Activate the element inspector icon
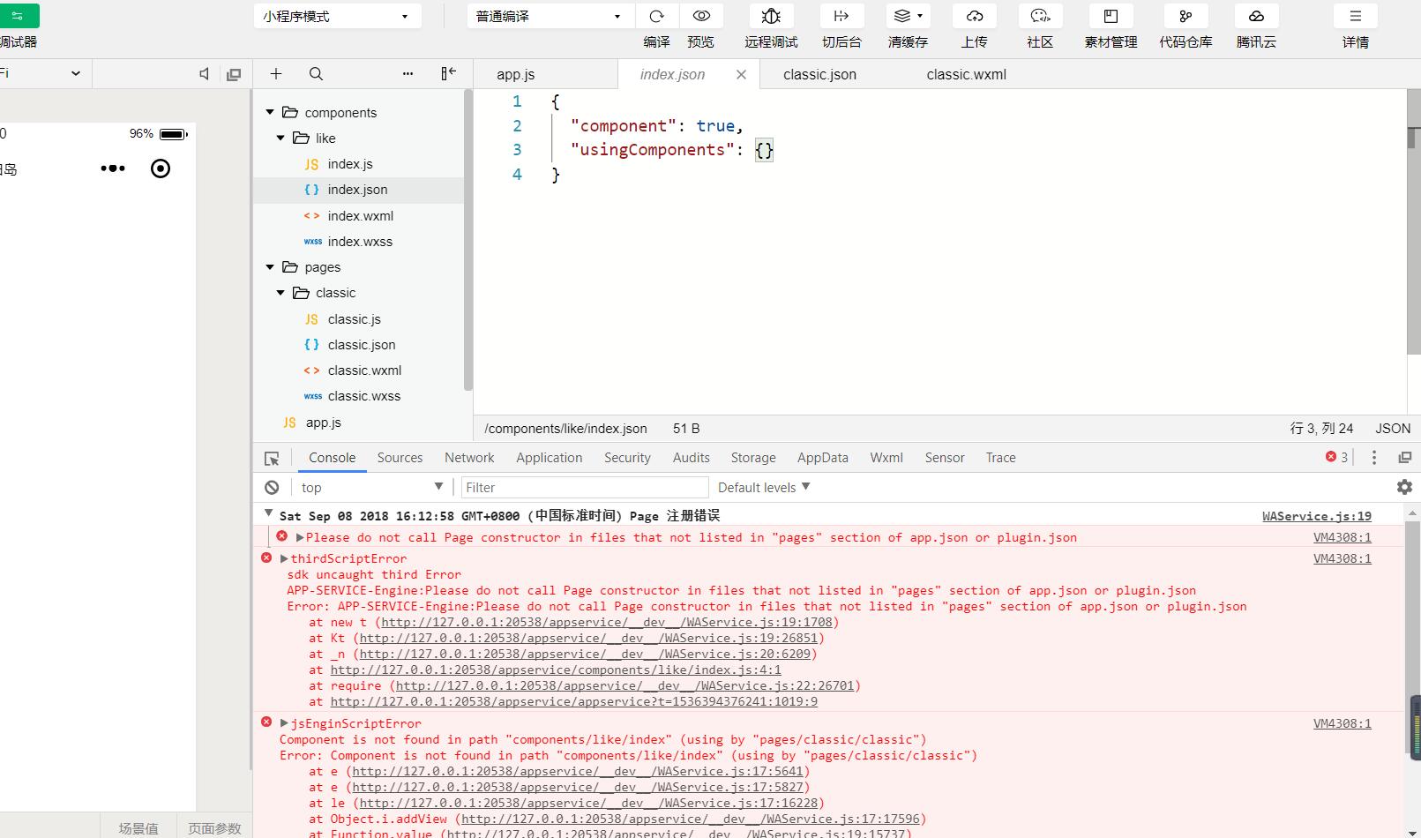The width and height of the screenshot is (1421, 838). click(272, 459)
